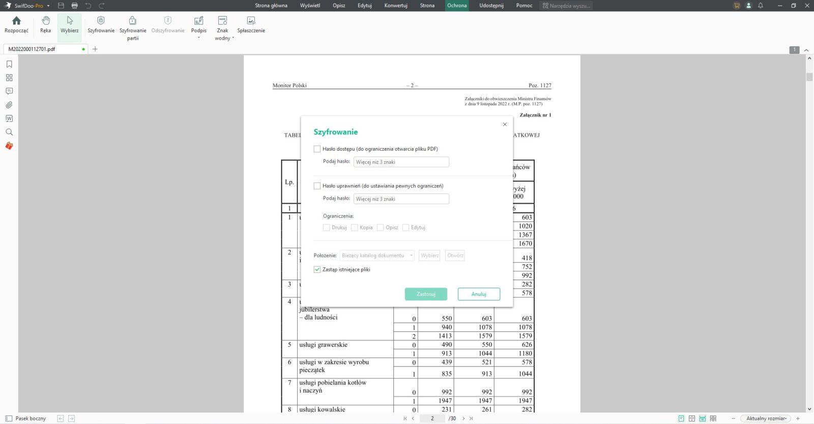Image resolution: width=814 pixels, height=424 pixels.
Task: Select the M2022000112701.pdf document tab
Action: click(x=45, y=49)
